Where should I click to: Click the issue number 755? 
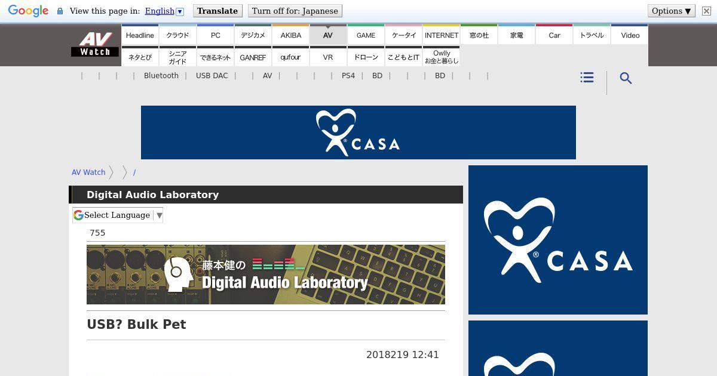97,233
